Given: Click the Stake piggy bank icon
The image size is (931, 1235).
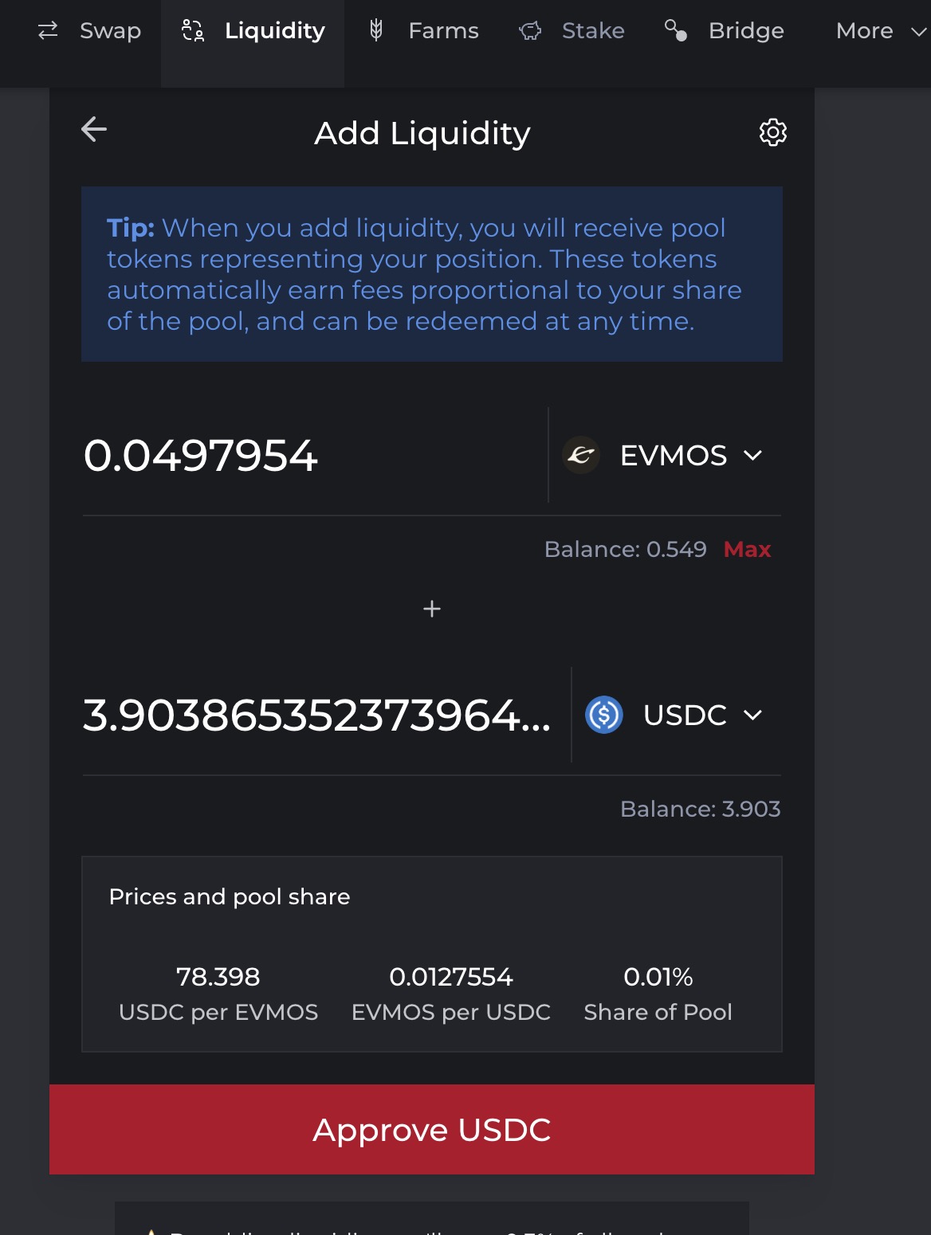Looking at the screenshot, I should click(x=530, y=31).
